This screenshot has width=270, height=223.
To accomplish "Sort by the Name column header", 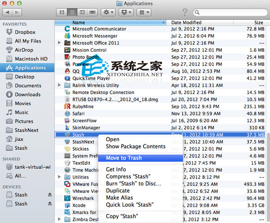I will [x=110, y=22].
